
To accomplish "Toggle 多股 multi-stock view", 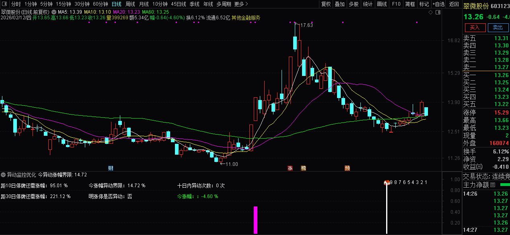I will tap(353, 4).
